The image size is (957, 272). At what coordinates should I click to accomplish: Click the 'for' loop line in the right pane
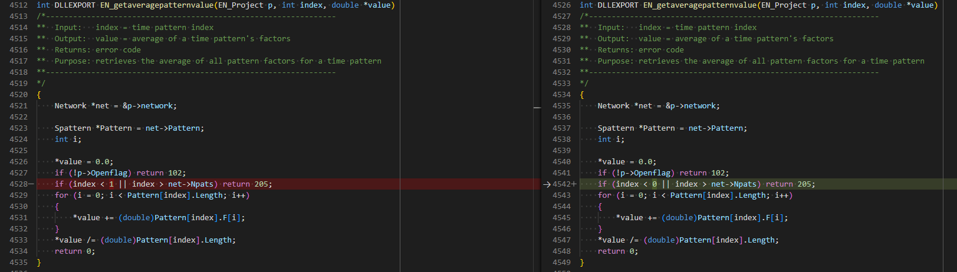(695, 195)
